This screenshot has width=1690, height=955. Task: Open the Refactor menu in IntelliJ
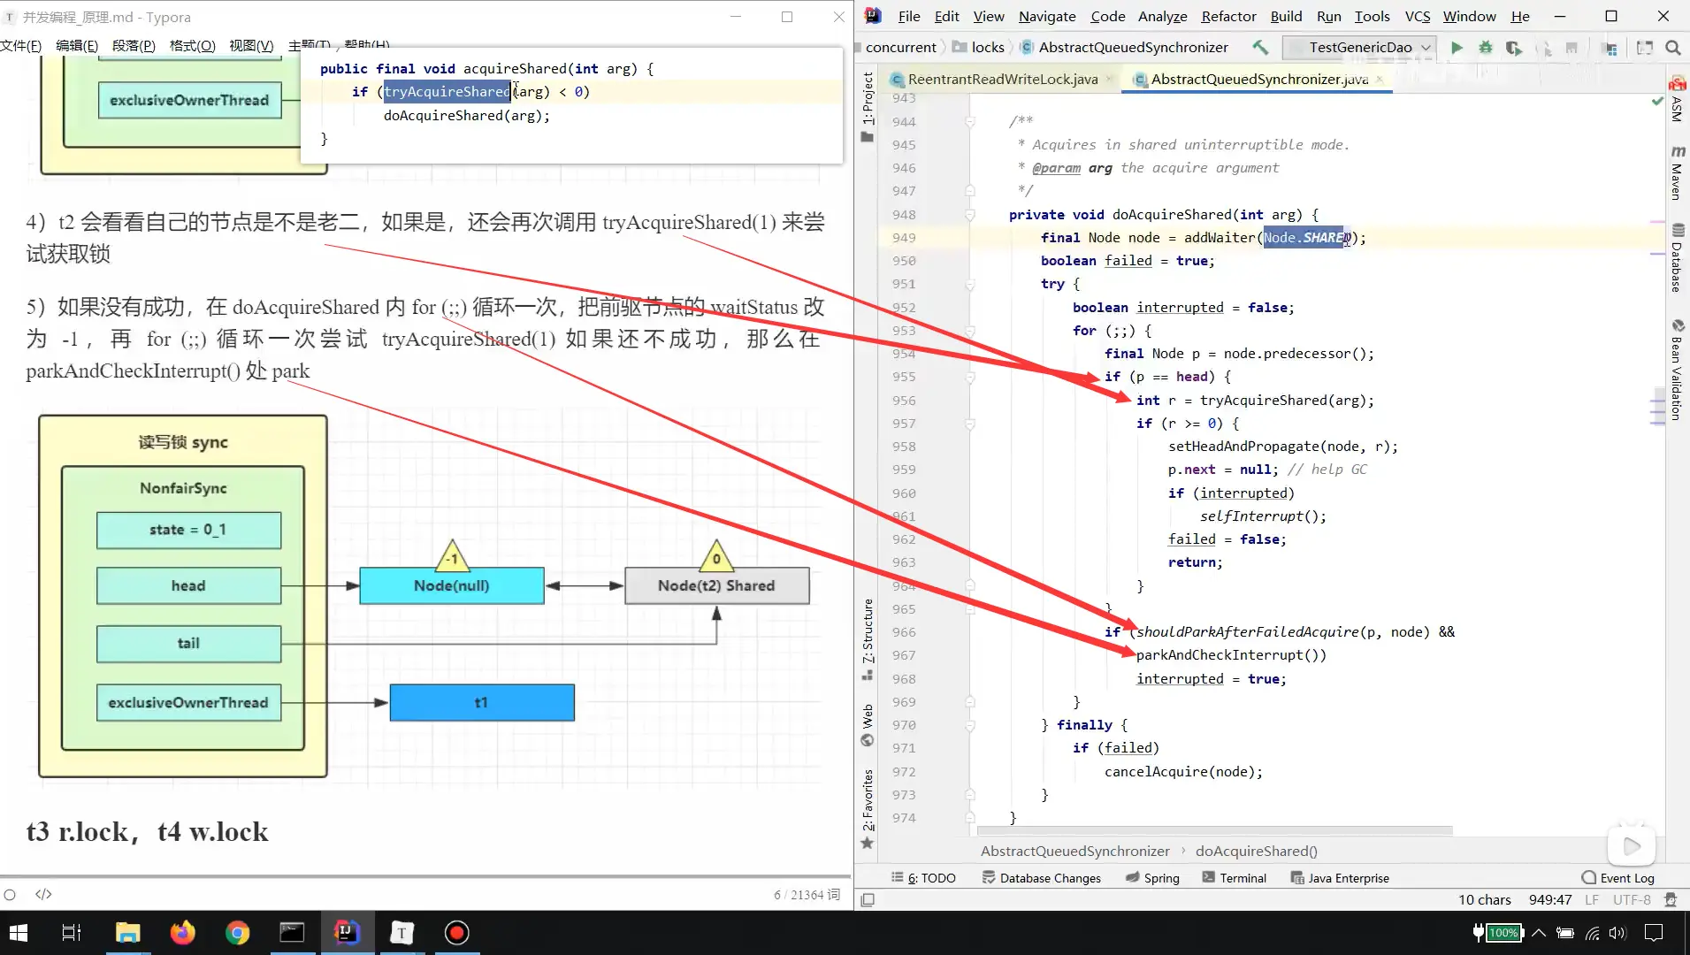tap(1228, 16)
